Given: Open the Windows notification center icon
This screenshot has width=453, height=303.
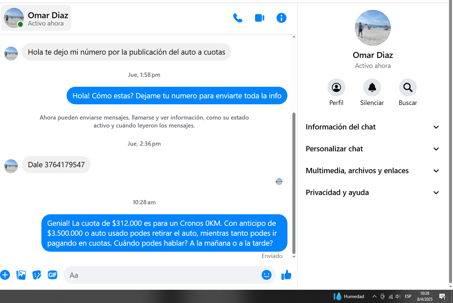Looking at the screenshot, I should pos(442,296).
